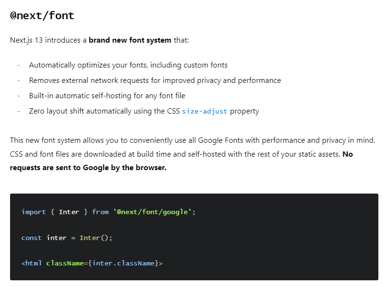
Task: Click 'This new font system allows' paragraph line
Action: 192,140
